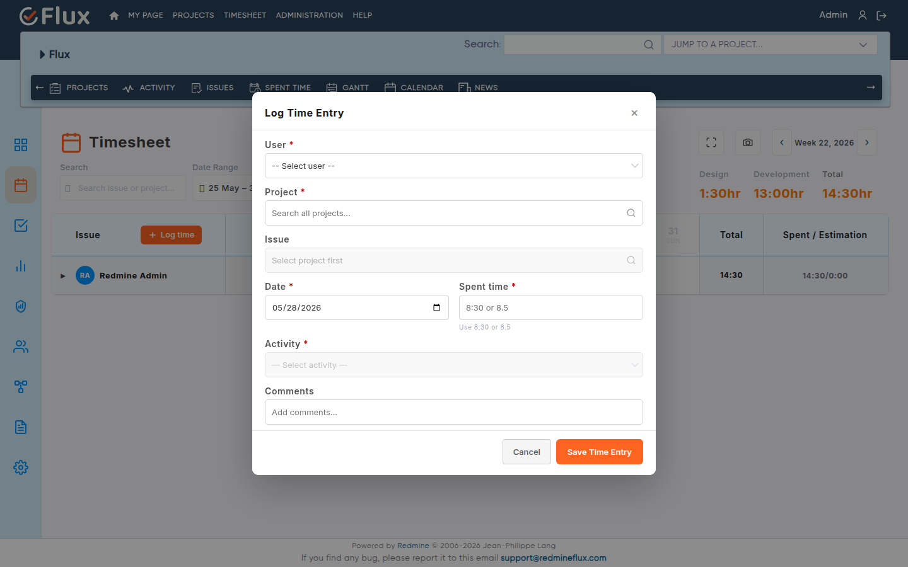This screenshot has width=908, height=567.
Task: Click the camera screenshot icon
Action: click(748, 142)
